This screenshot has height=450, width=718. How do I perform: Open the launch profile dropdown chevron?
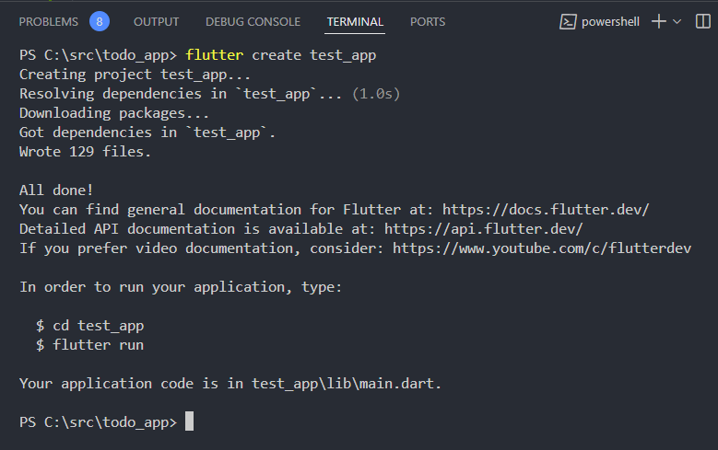[x=677, y=21]
